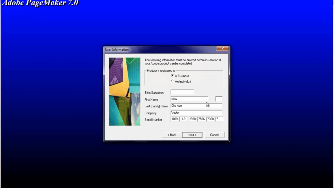Click the First Name label
Viewport: 334px width, 188px height.
(x=151, y=99)
